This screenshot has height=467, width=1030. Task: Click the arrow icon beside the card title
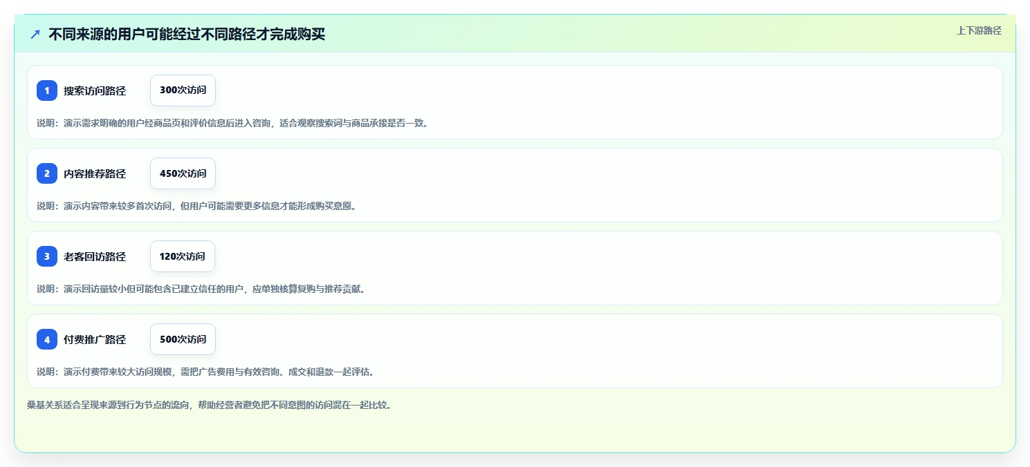[35, 34]
